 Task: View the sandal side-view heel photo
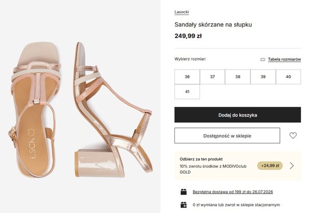113,110
